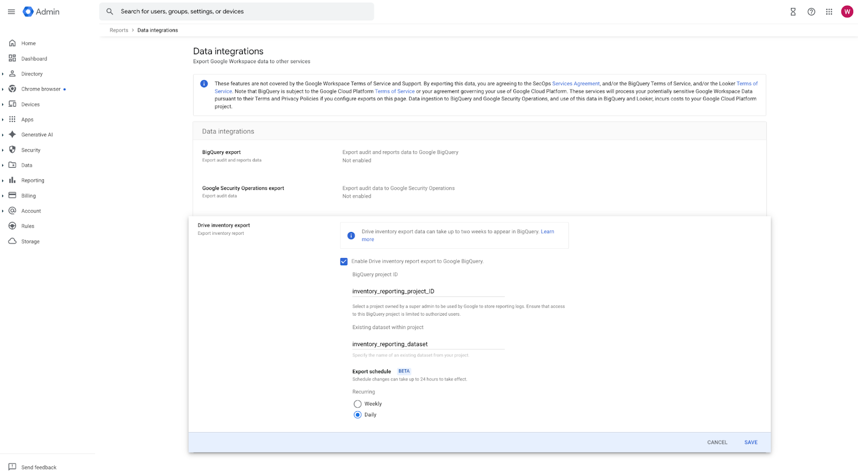Viewport: 858px width, 476px height.
Task: Select the Weekly recurring option
Action: coord(358,404)
